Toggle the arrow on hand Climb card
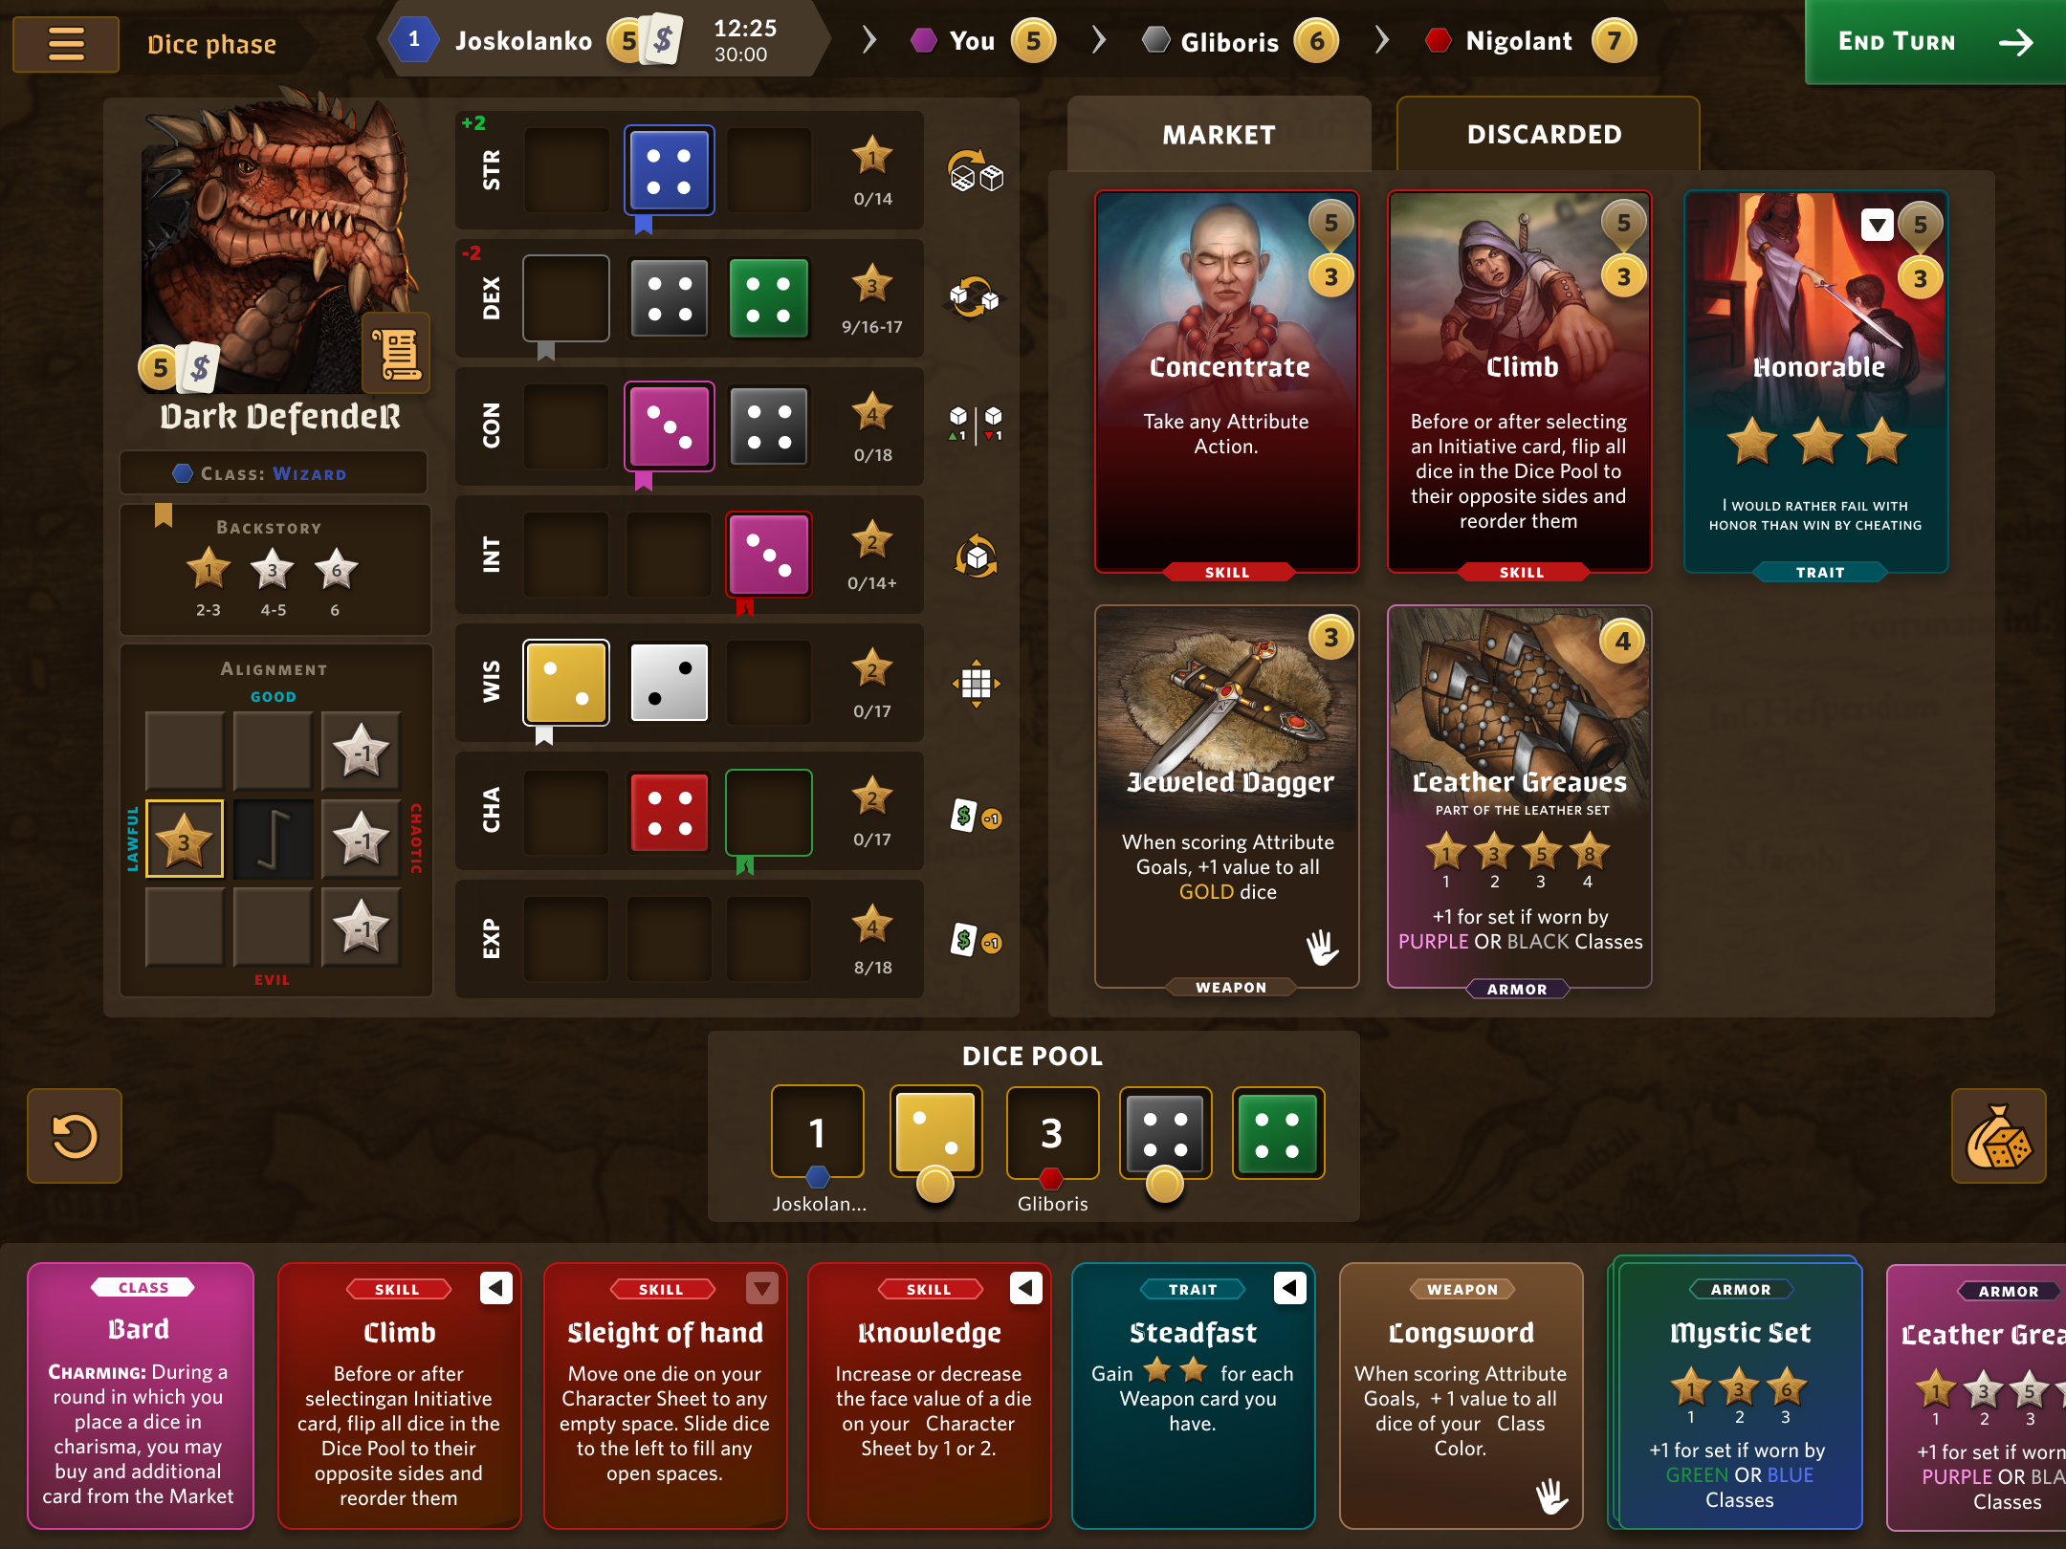The height and width of the screenshot is (1549, 2066). coord(495,1288)
